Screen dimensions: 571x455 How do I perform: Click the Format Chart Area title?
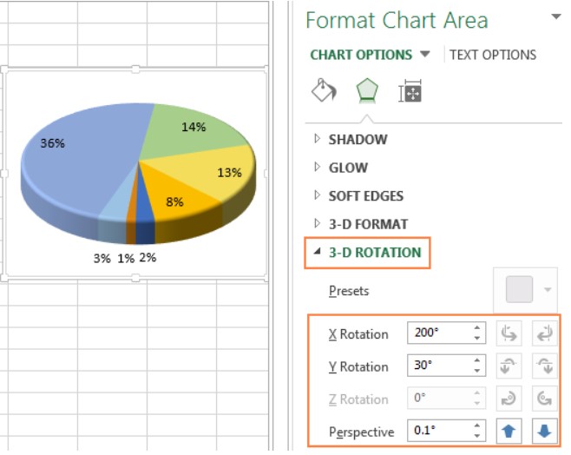397,20
